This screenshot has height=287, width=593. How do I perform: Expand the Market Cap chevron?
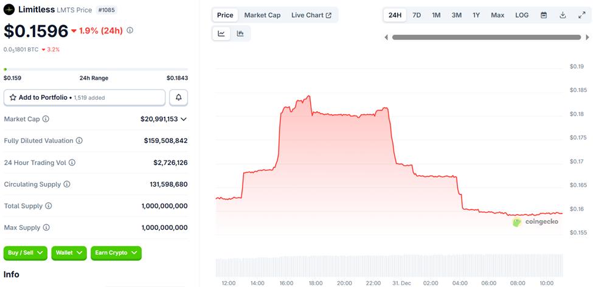click(184, 119)
